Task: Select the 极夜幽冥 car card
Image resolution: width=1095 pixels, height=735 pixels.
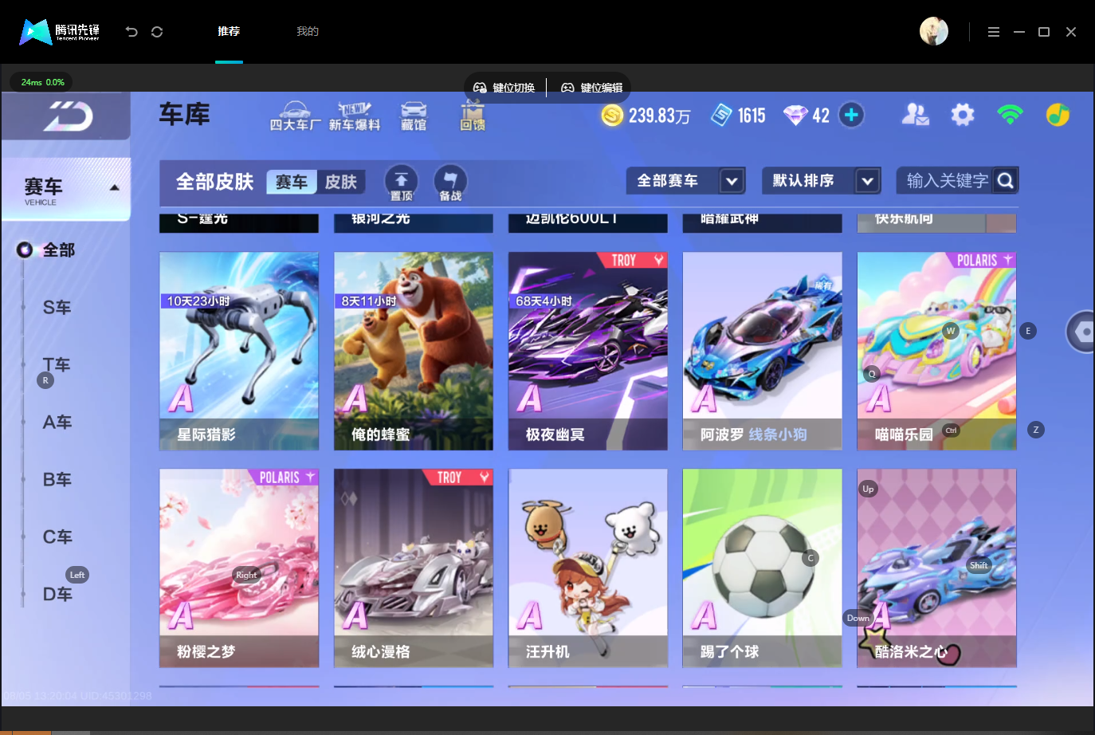Action: click(x=588, y=352)
